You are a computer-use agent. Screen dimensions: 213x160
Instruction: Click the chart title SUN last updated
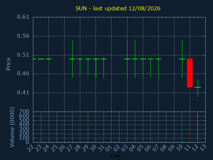point(118,8)
